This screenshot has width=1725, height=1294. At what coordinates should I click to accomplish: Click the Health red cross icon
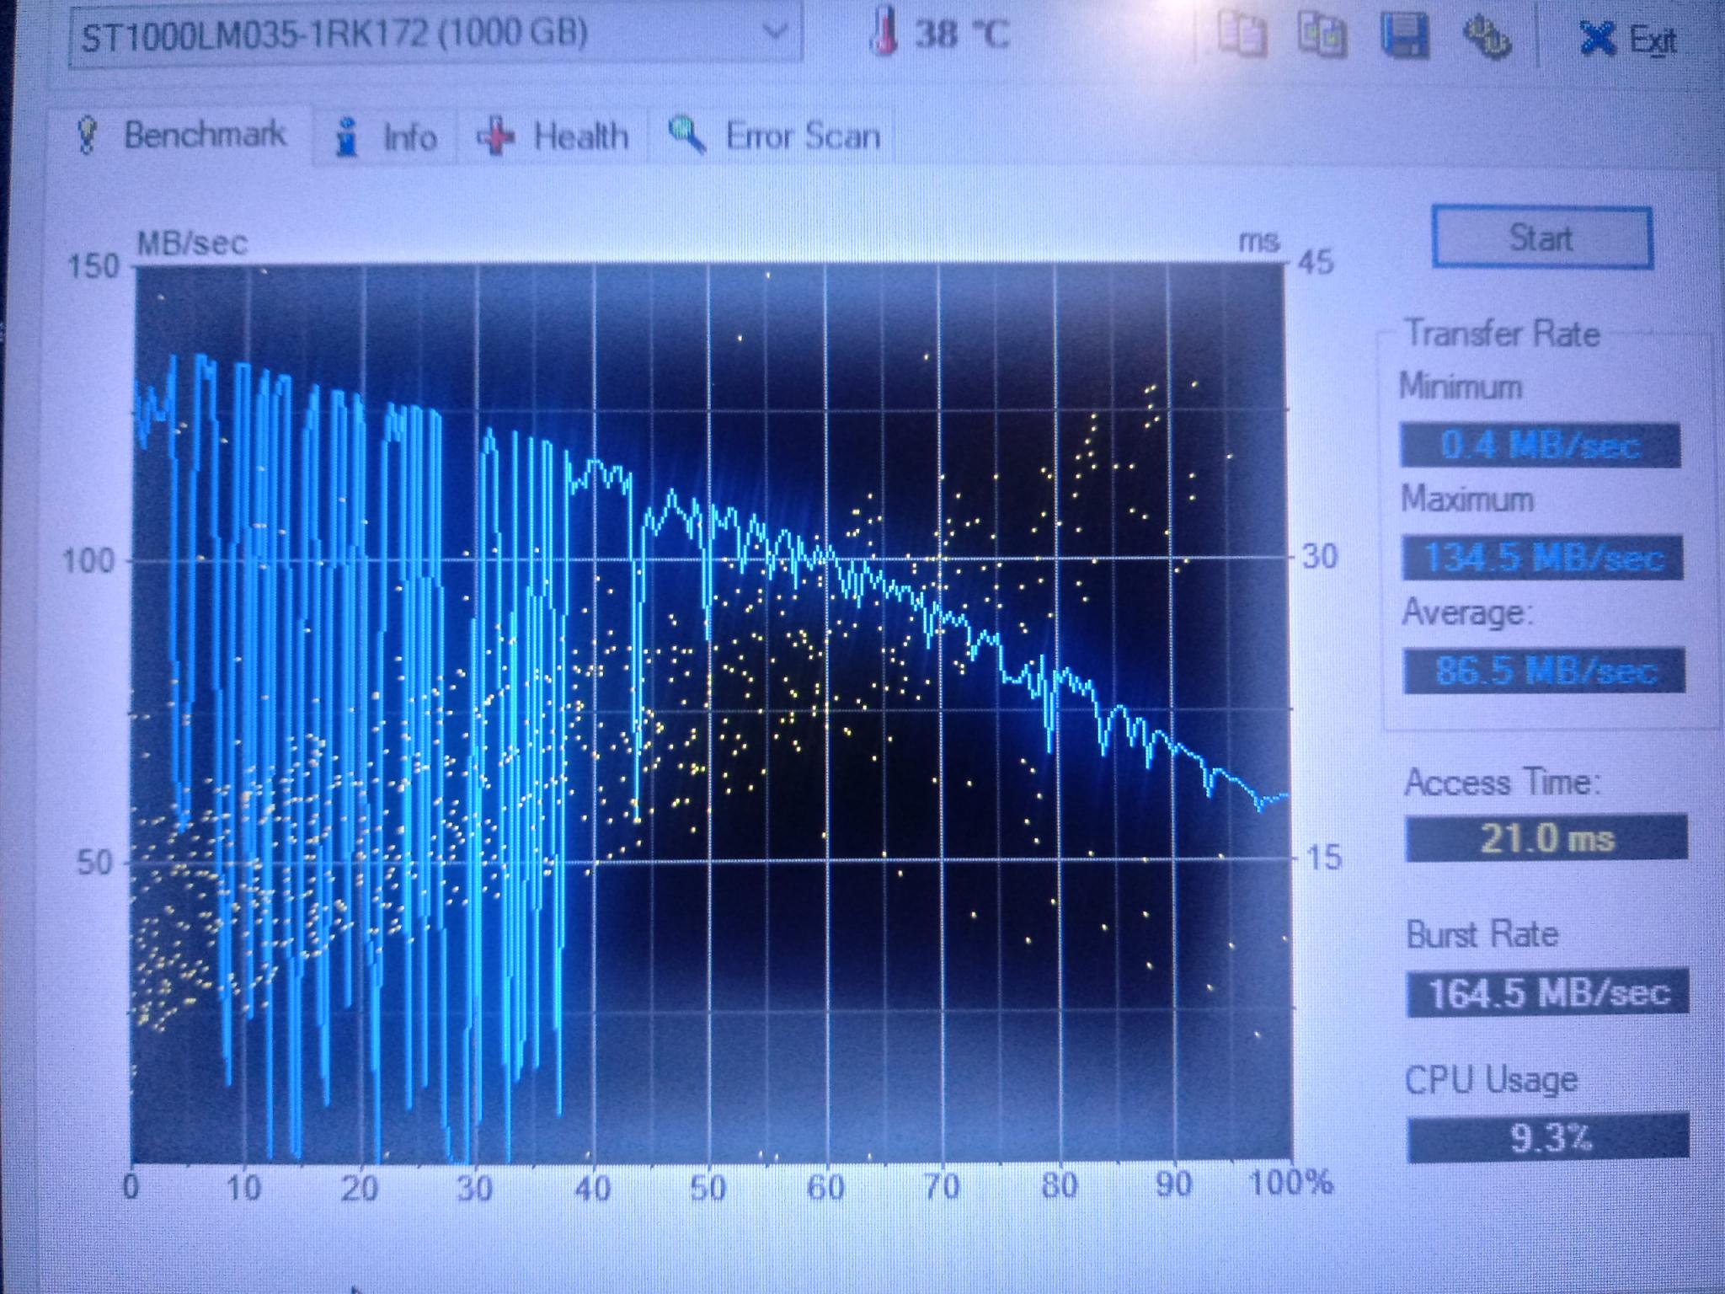(x=495, y=137)
